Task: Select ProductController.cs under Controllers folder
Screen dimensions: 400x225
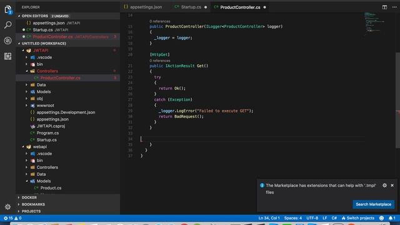Action: click(68, 77)
